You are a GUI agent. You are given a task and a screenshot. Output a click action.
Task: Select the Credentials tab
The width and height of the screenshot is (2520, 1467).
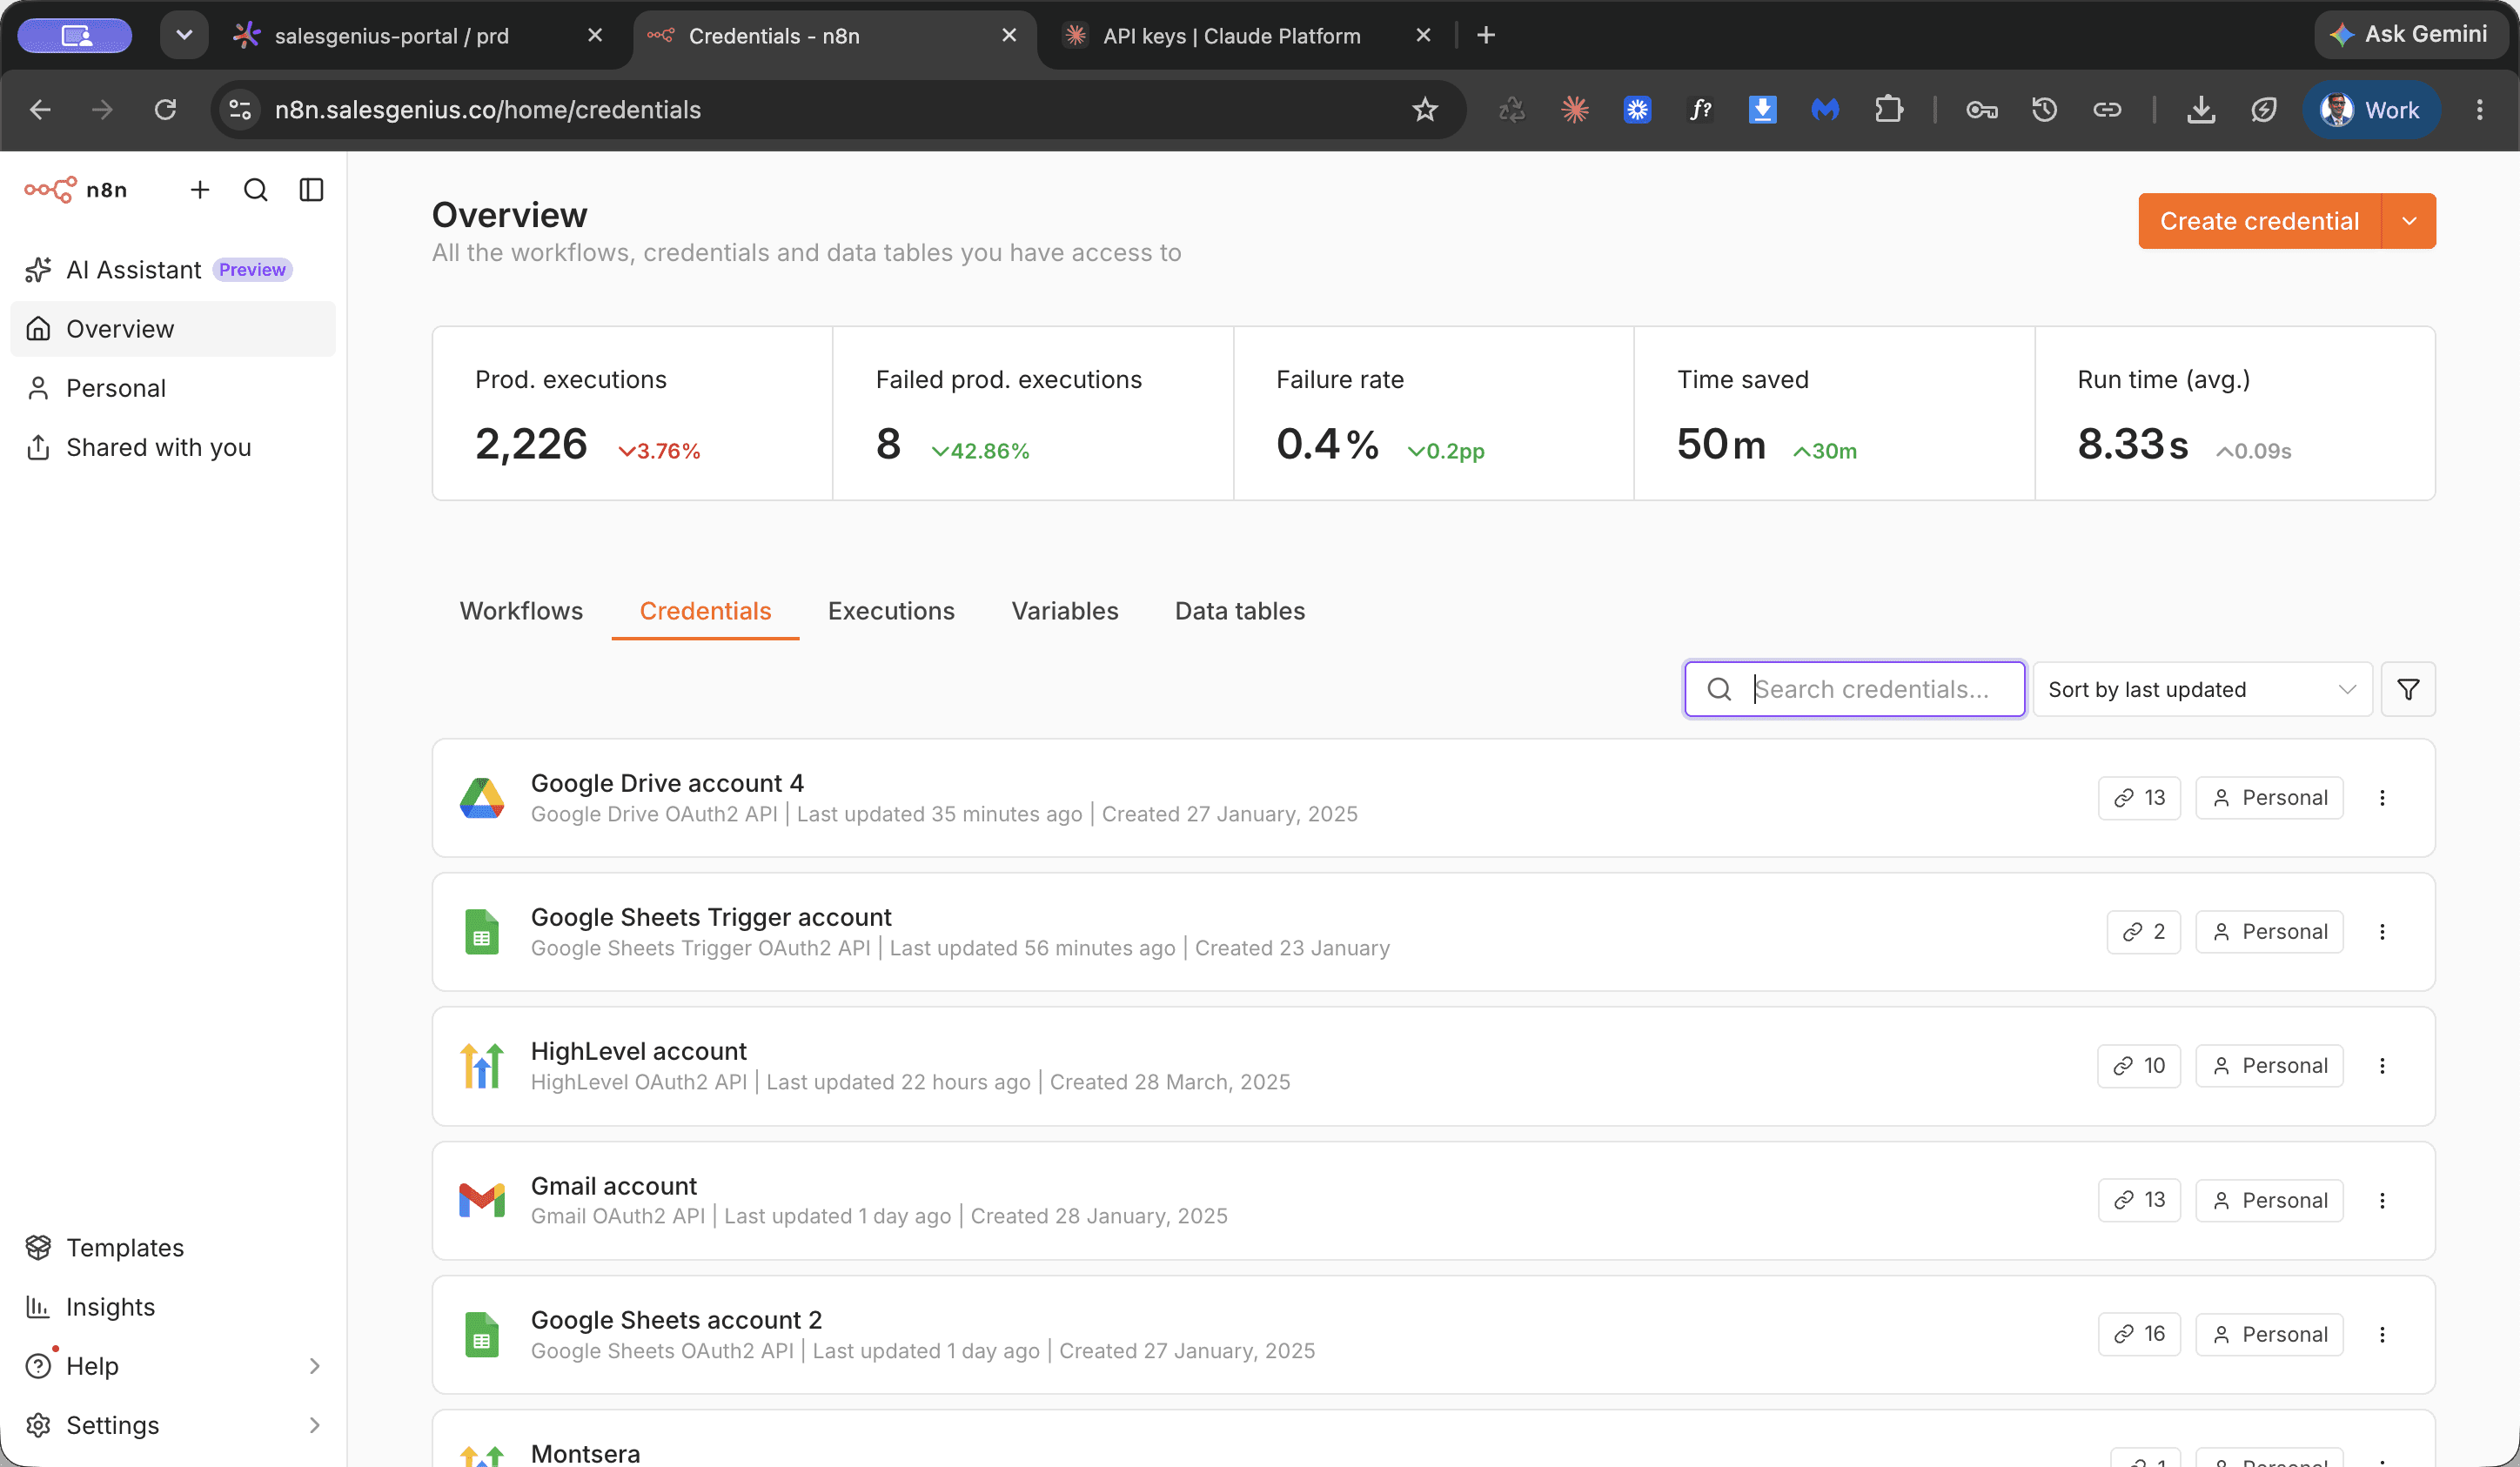[x=706, y=611]
